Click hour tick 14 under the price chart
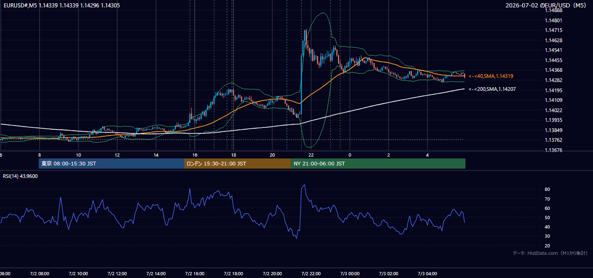Viewport: 593px width, 278px height. click(x=156, y=155)
